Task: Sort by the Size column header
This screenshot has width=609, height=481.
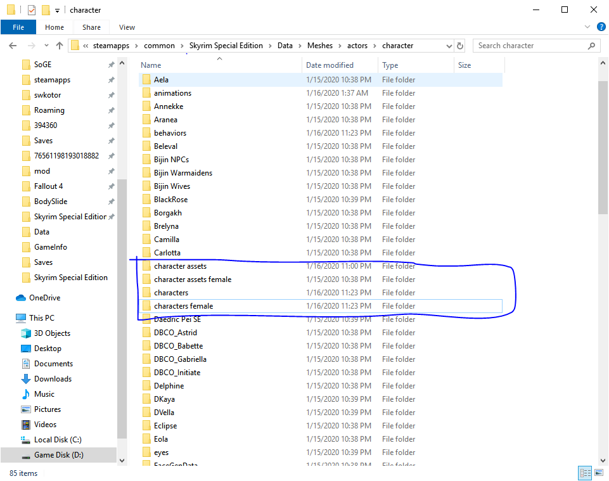Action: 479,65
